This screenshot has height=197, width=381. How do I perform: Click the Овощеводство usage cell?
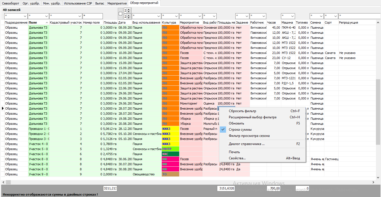click(x=147, y=174)
